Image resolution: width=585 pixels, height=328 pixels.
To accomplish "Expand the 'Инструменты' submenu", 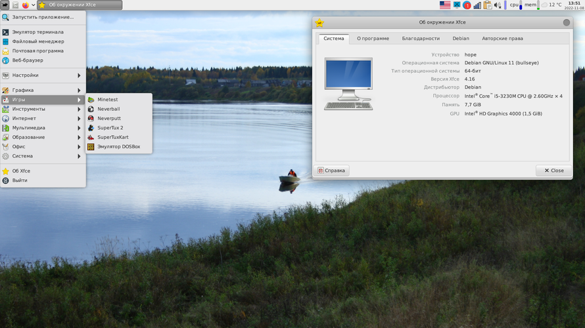I will pos(43,109).
